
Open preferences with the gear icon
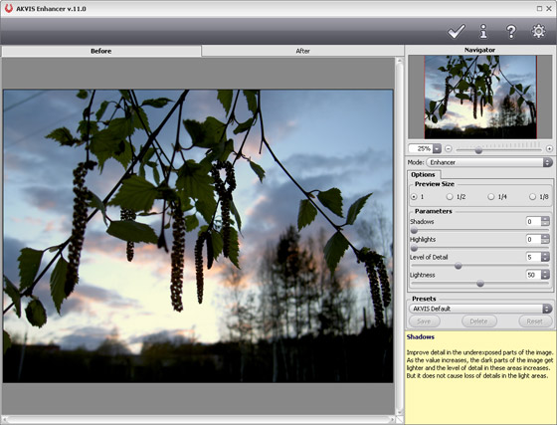[538, 31]
